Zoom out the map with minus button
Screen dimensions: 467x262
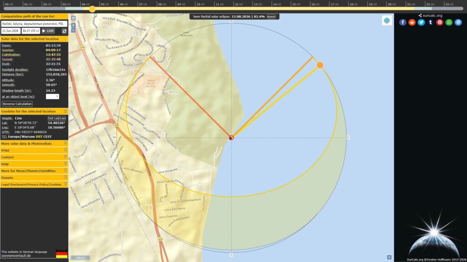[x=73, y=30]
